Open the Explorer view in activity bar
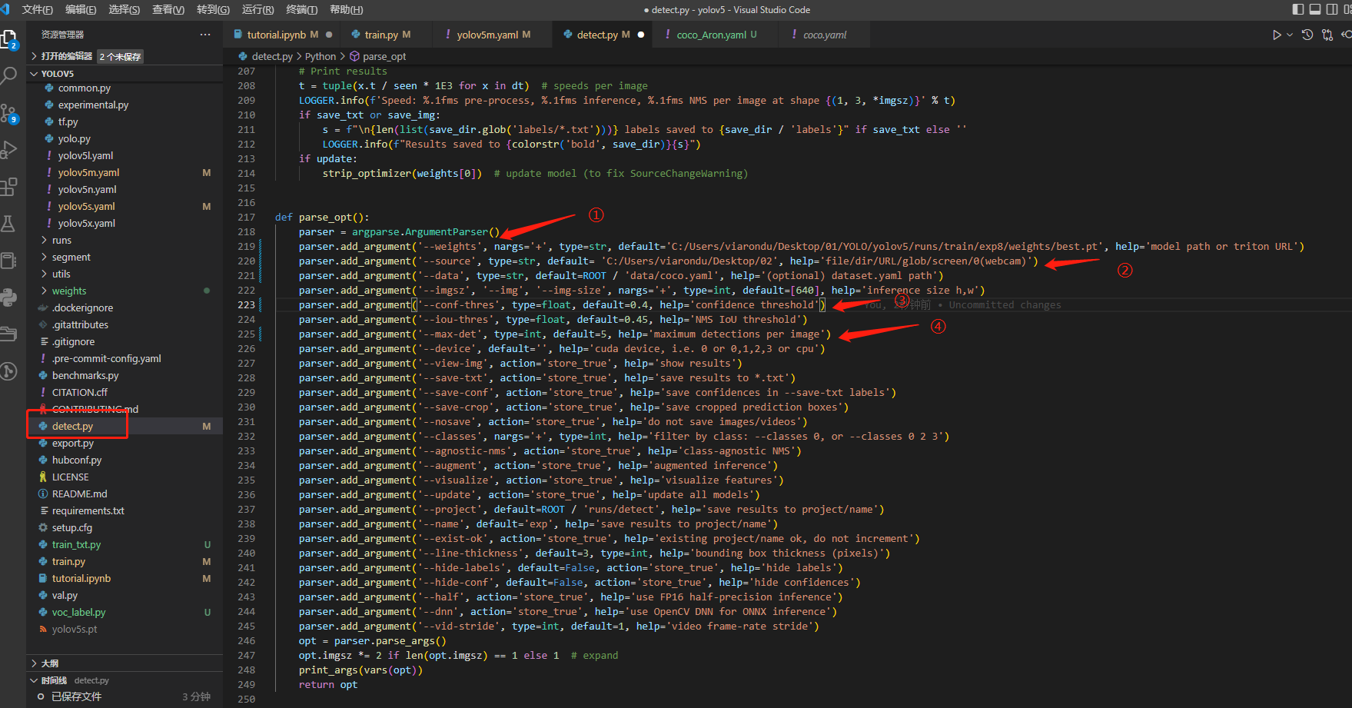 tap(8, 39)
